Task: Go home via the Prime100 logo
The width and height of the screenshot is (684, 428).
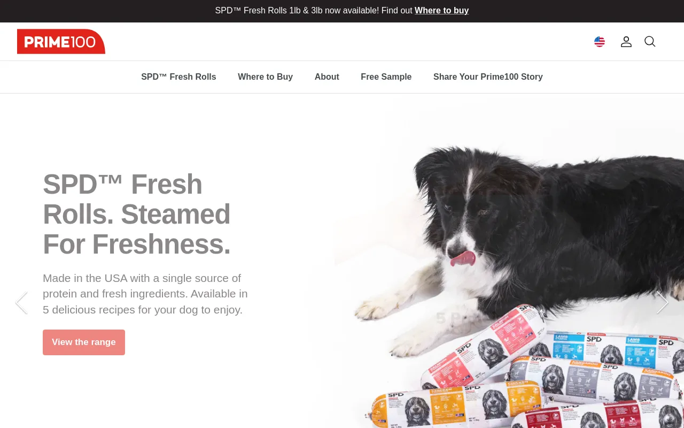Action: click(x=61, y=42)
